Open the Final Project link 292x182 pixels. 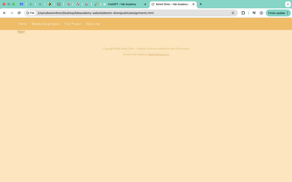pos(73,24)
